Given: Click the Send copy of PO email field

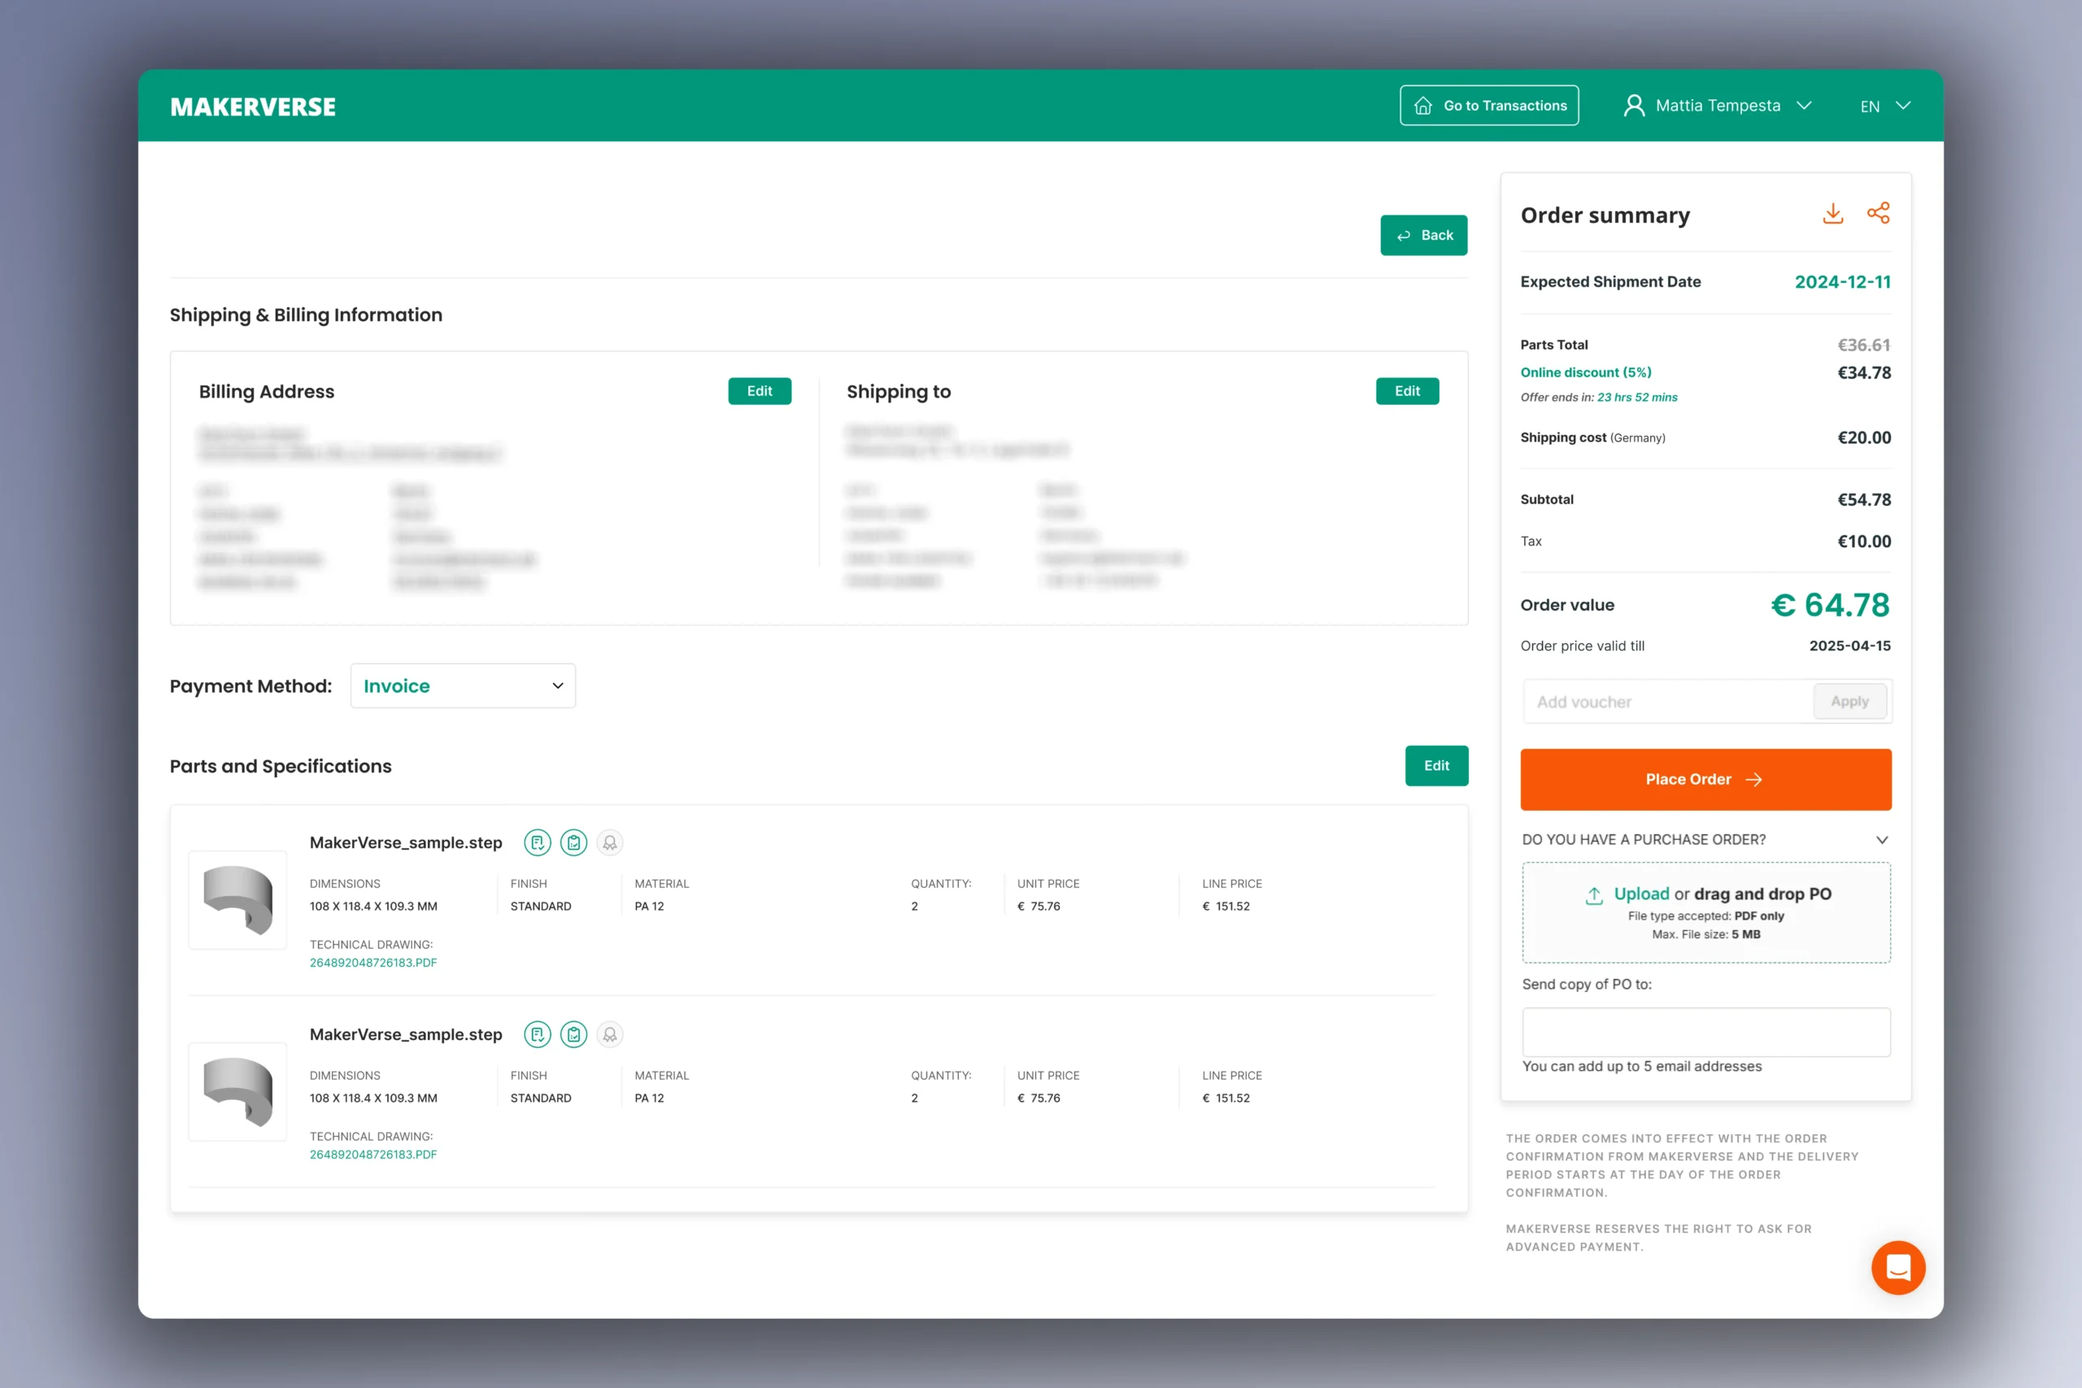Looking at the screenshot, I should pos(1705,1032).
